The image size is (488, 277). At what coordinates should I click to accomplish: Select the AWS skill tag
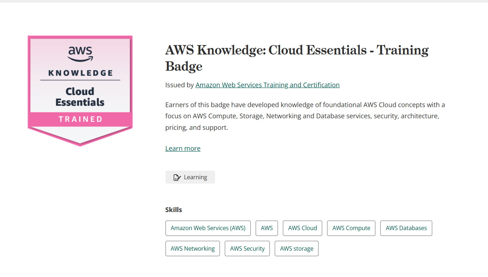pyautogui.click(x=267, y=228)
